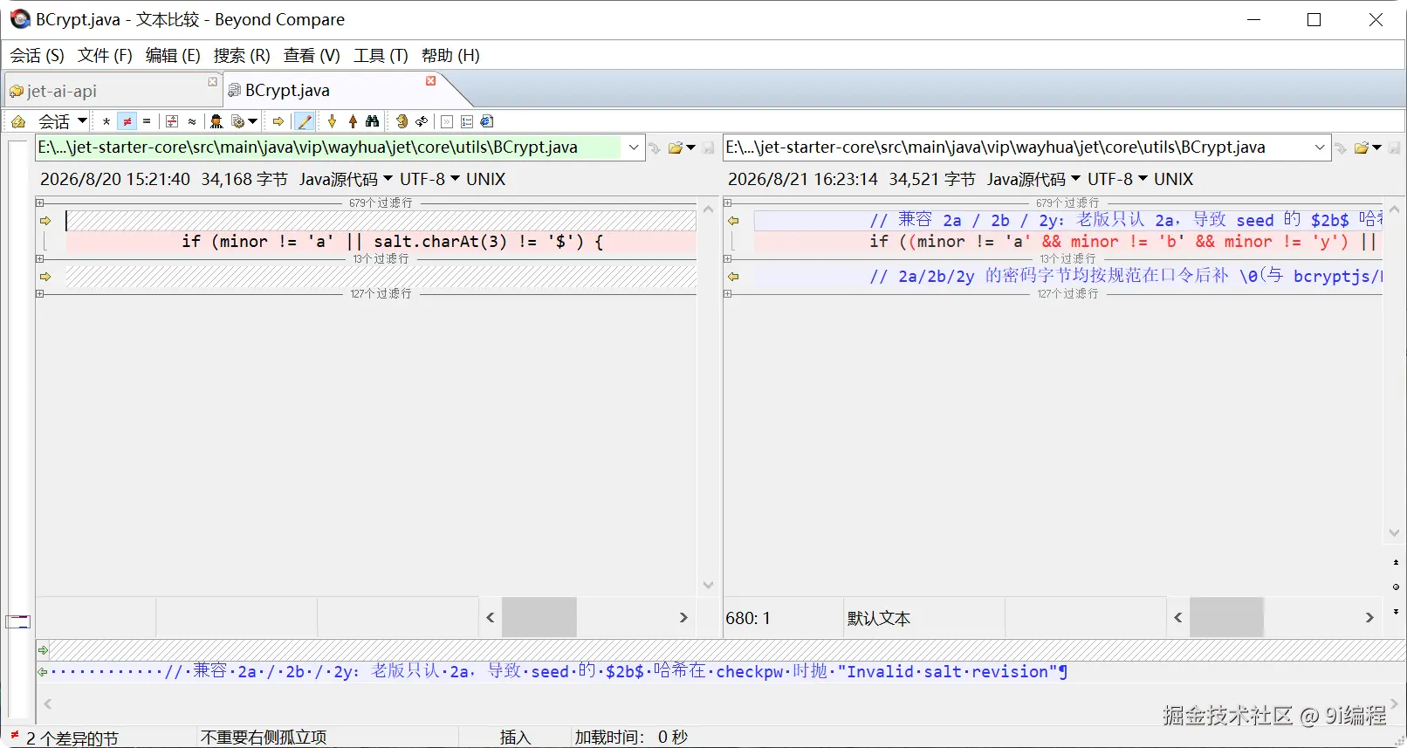Click right arrow beside second left gap line
This screenshot has height=748, width=1407.
click(x=45, y=277)
